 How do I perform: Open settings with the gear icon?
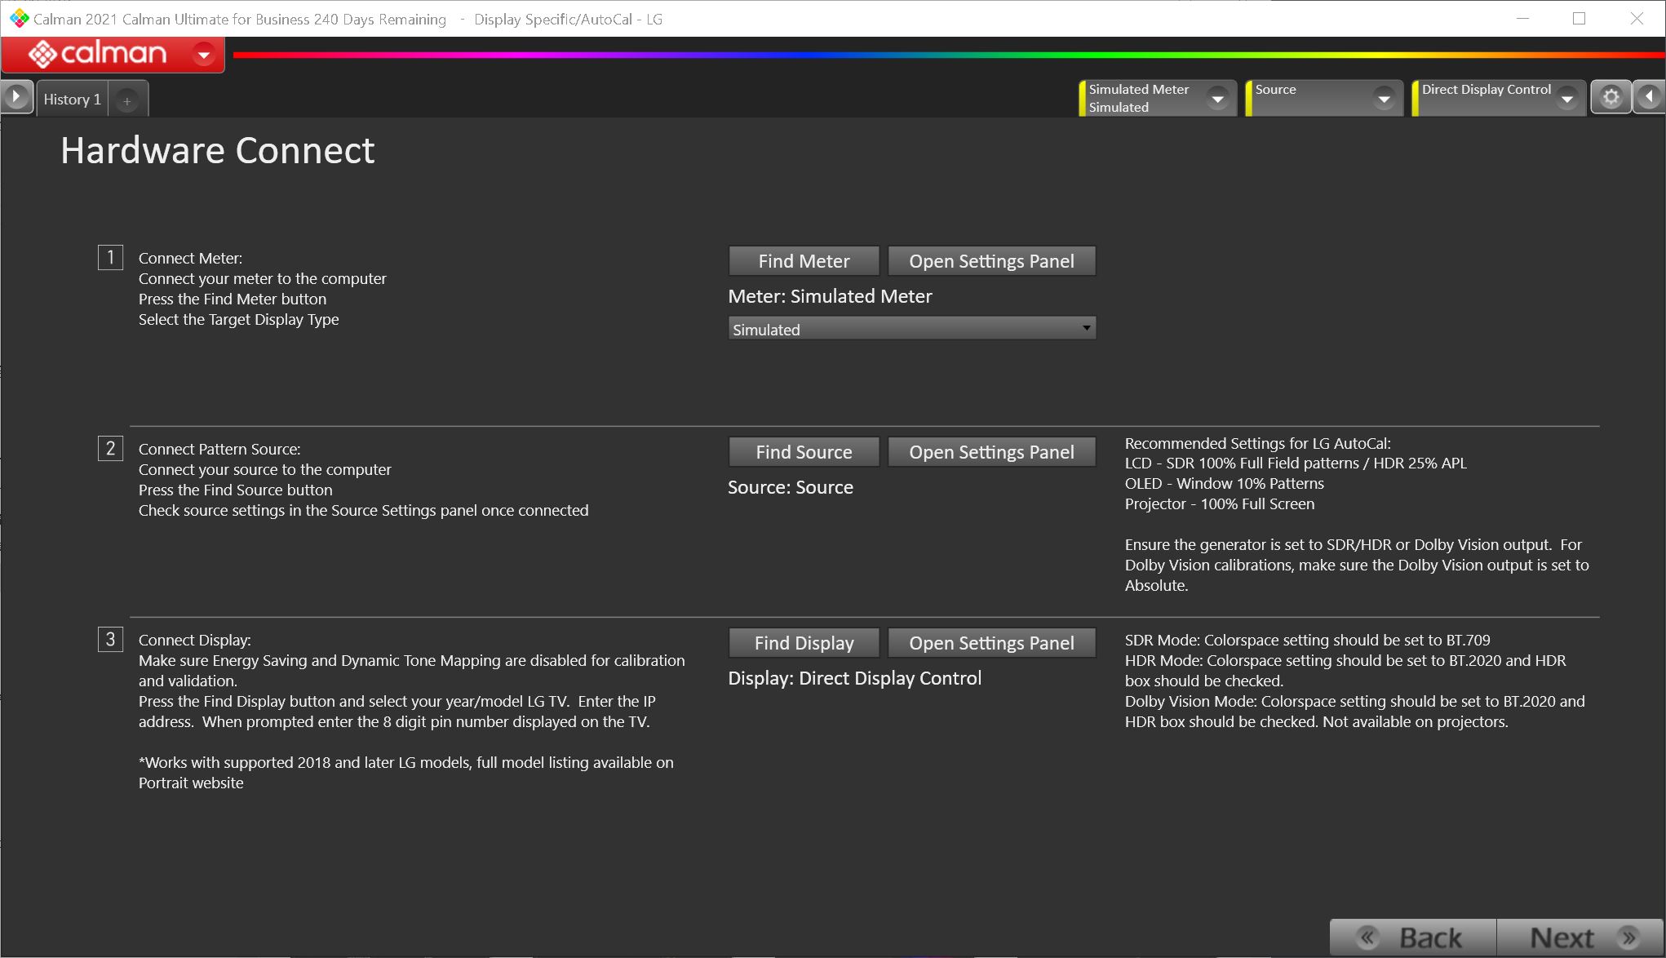[x=1611, y=98]
